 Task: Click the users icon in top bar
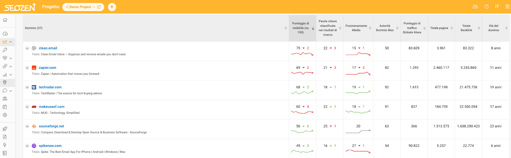click(475, 7)
